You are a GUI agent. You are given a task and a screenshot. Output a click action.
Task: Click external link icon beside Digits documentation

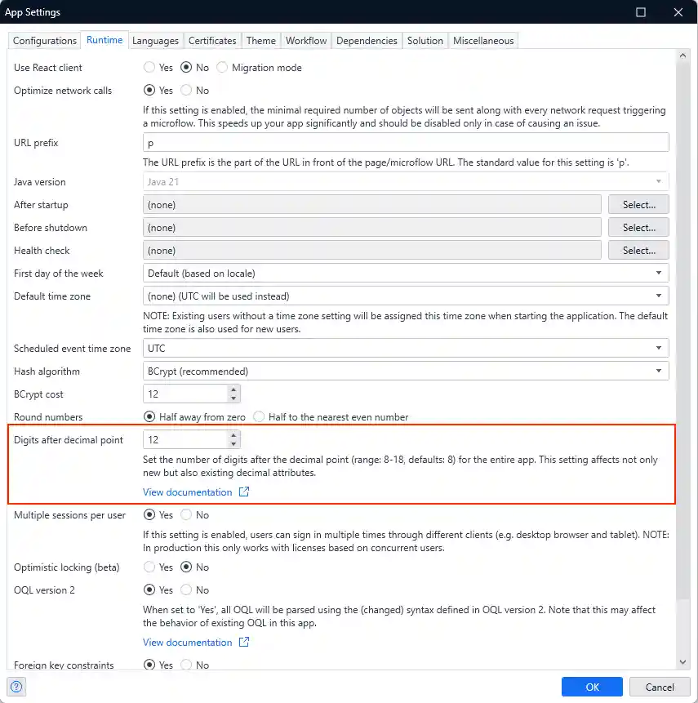point(243,492)
